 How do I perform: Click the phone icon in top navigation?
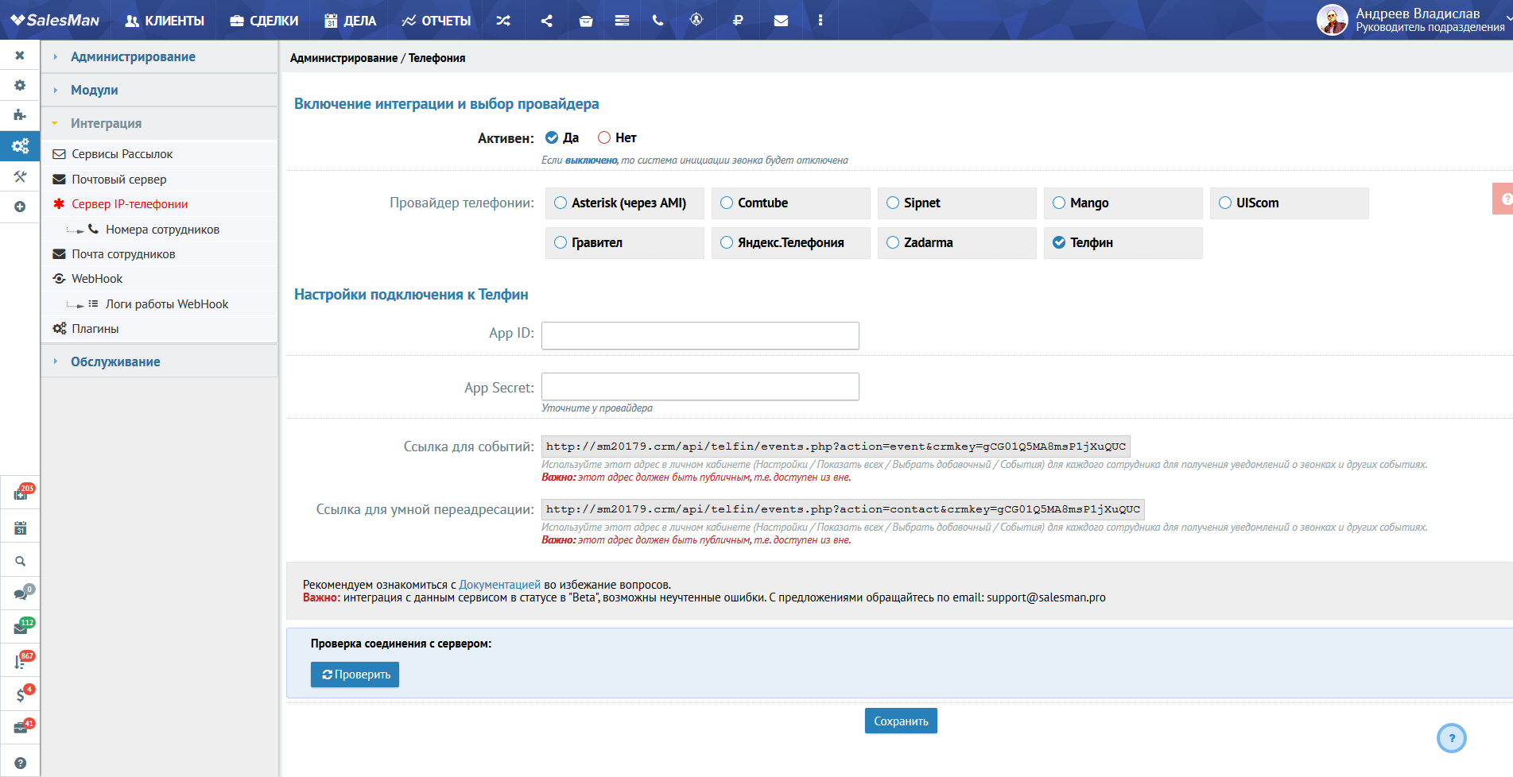(658, 21)
